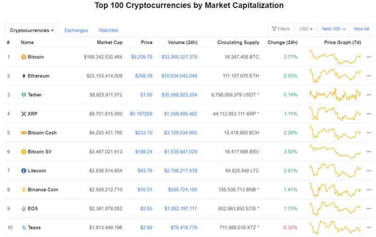Open the Cryptocurrencies dropdown tab

tap(32, 30)
